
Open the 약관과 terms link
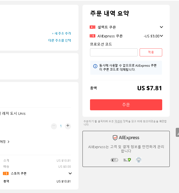(x=118, y=121)
